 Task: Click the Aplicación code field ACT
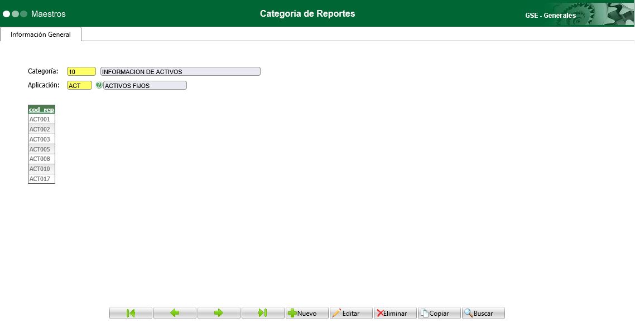pyautogui.click(x=79, y=85)
